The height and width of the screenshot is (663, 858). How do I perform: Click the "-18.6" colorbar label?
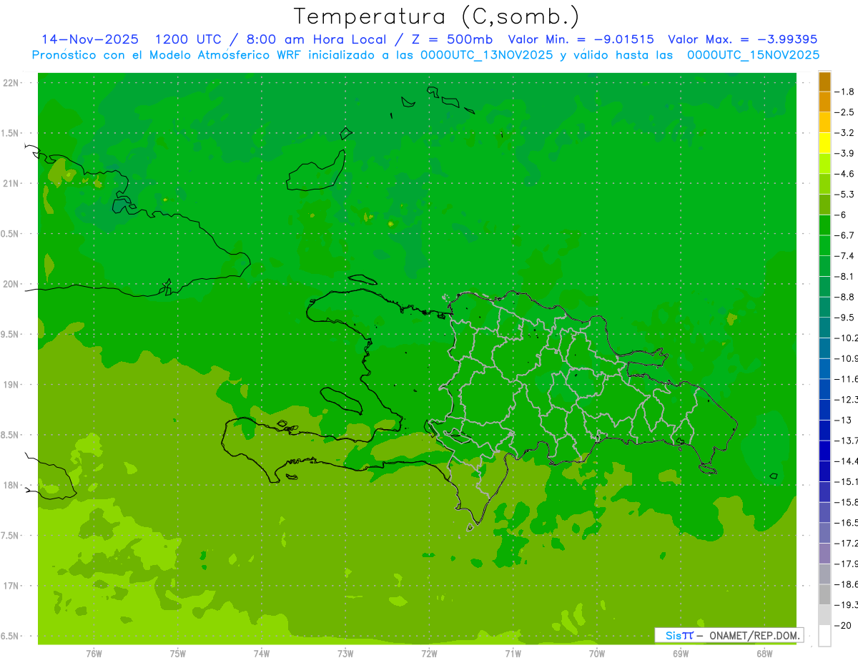(x=847, y=584)
